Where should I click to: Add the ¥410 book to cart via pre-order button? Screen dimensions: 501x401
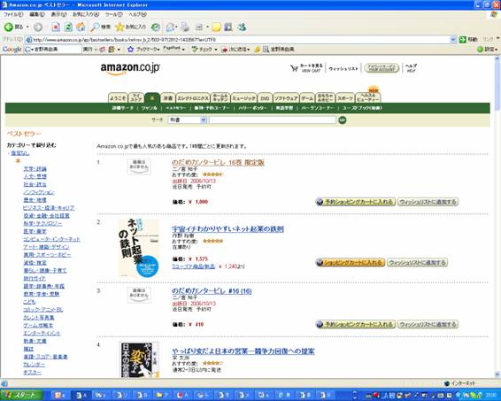tap(355, 324)
